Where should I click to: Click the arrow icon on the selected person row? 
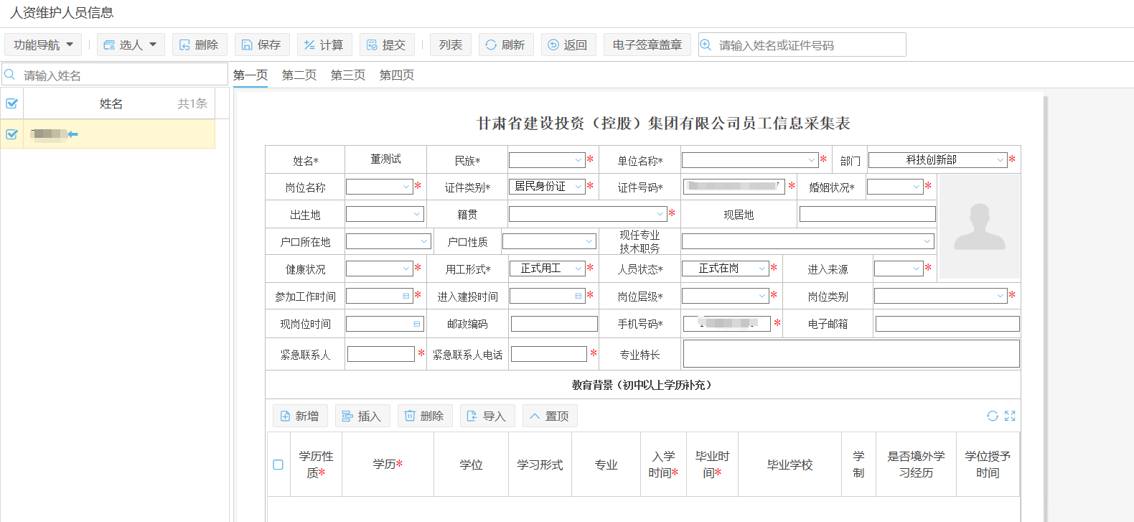[x=72, y=134]
